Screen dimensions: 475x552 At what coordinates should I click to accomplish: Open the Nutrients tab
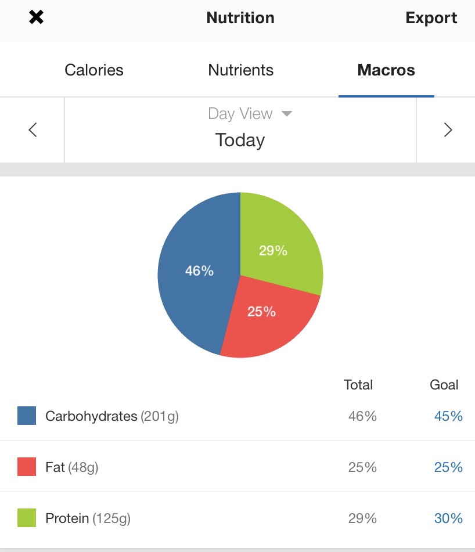[240, 70]
